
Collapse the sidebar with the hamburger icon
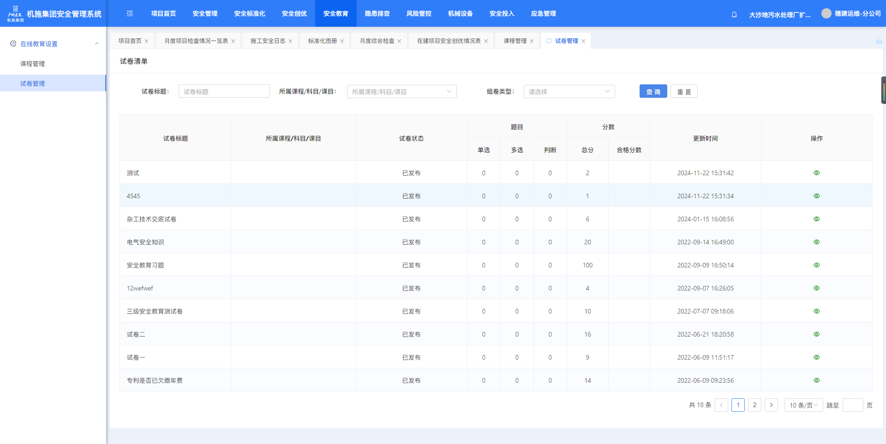pyautogui.click(x=130, y=13)
